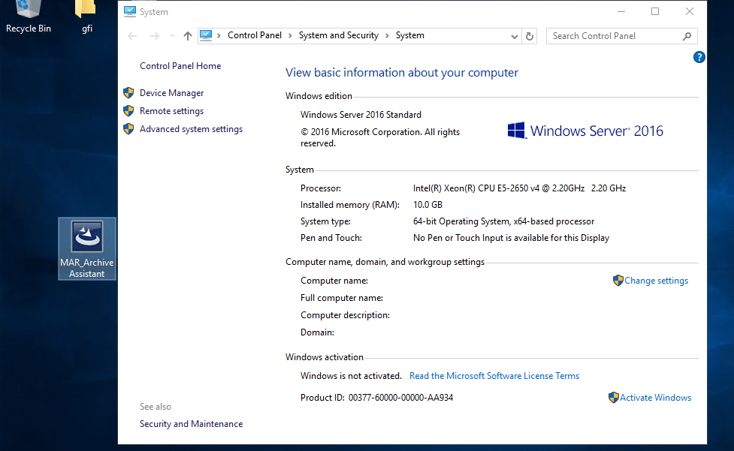734x451 pixels.
Task: Click the 'Domain:' label
Action: tap(317, 332)
